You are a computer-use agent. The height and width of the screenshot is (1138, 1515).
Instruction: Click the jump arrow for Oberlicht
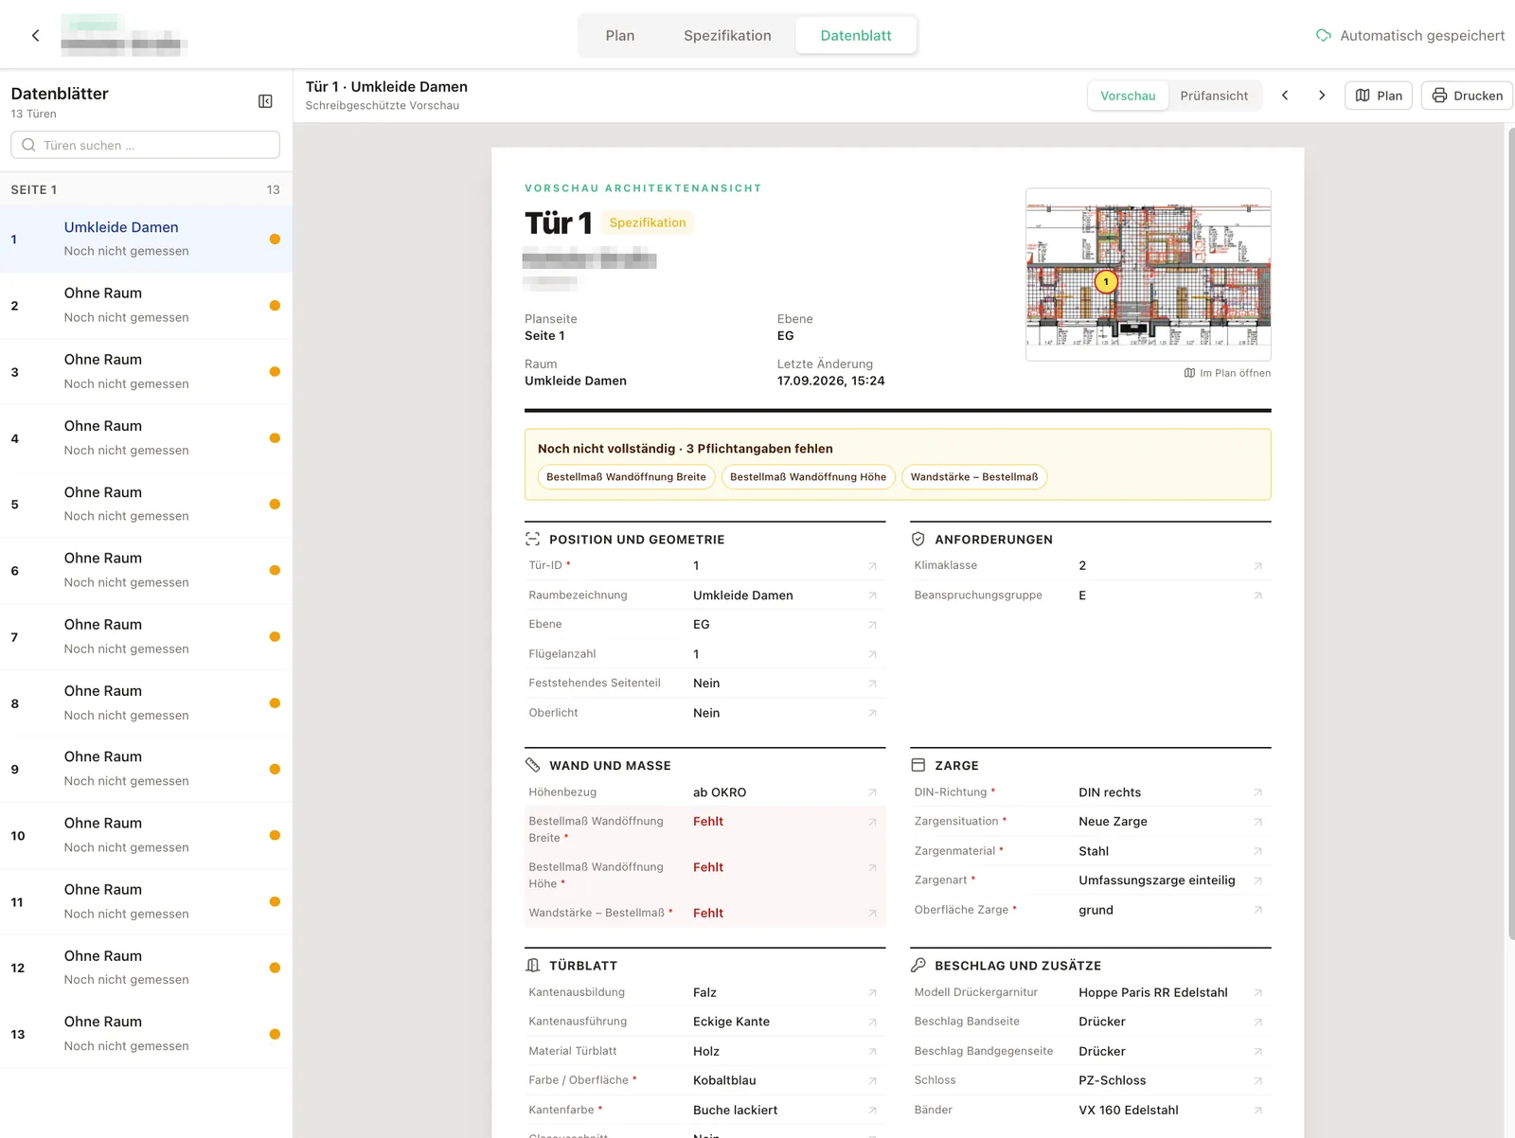coord(872,713)
